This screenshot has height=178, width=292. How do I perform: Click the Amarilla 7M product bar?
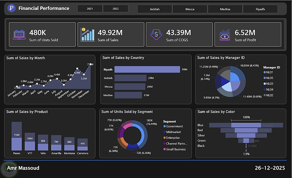[56, 143]
